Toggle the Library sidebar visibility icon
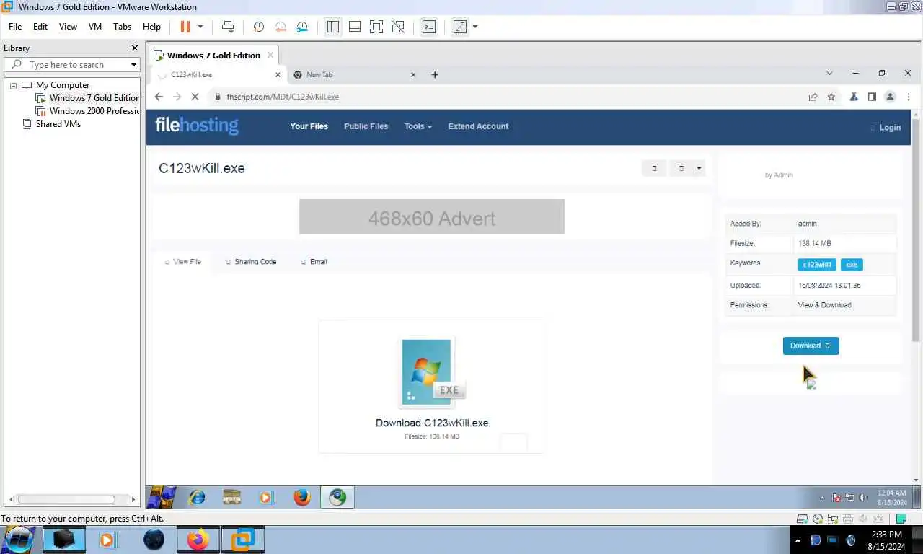 tap(332, 27)
